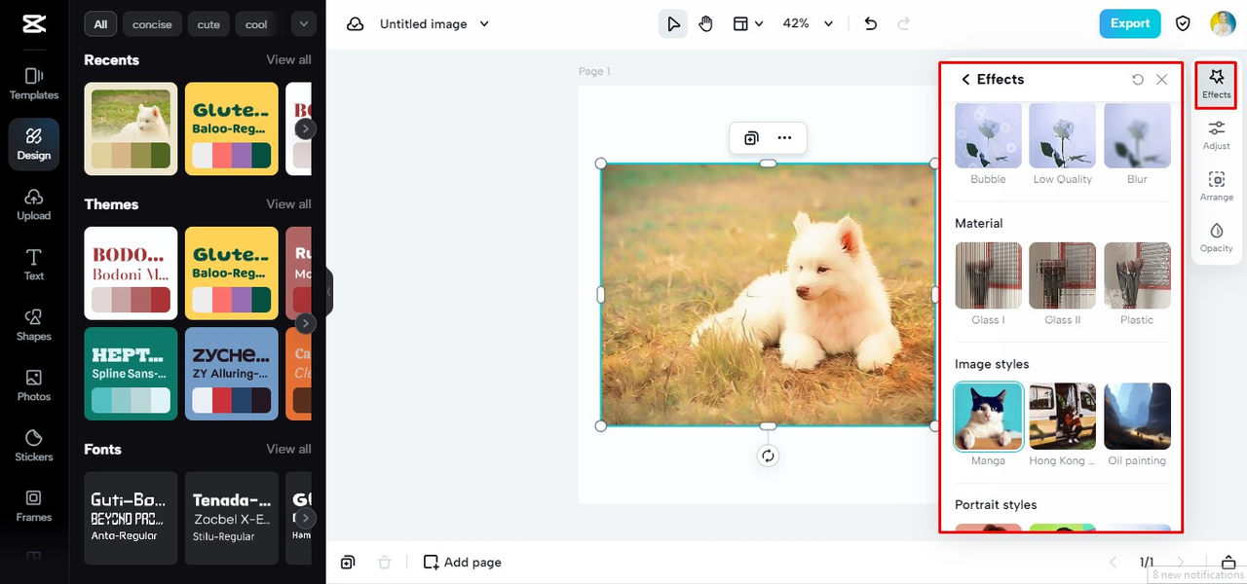Collapse the left design panel

[x=329, y=292]
